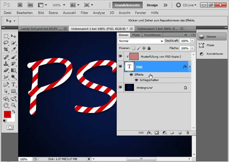This screenshot has width=229, height=162.
Task: Launch Adobe Bridge
Action: [x=20, y=5]
